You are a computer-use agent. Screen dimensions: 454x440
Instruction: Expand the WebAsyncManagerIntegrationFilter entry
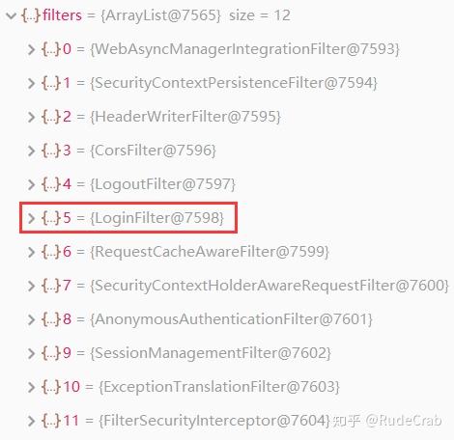tap(31, 49)
